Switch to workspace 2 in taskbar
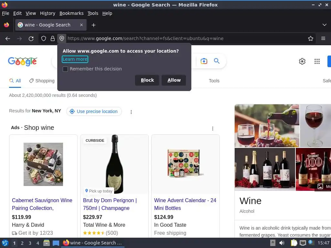This screenshot has height=248, width=331. [22, 243]
